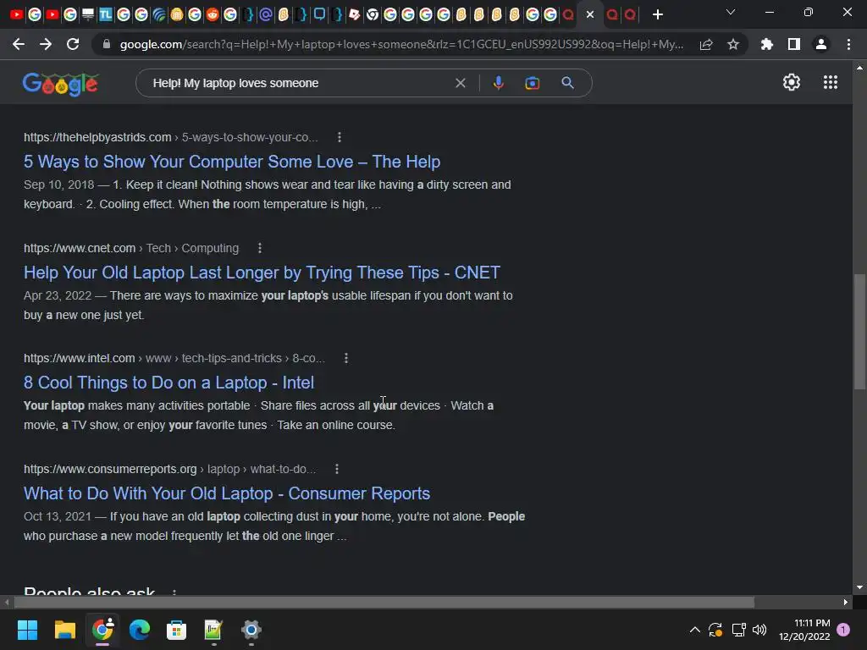This screenshot has height=650, width=867.
Task: Share this page from address bar
Action: (x=706, y=44)
